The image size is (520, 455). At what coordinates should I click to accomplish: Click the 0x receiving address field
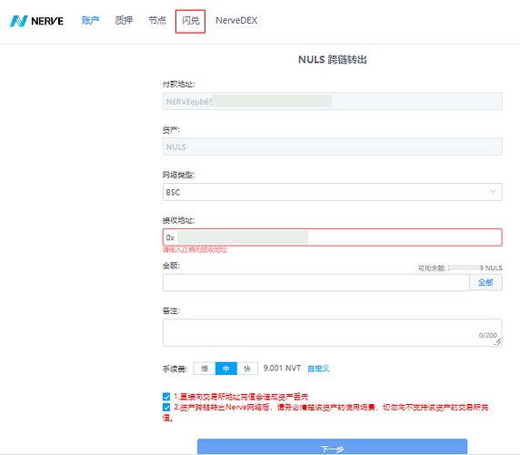pos(333,238)
